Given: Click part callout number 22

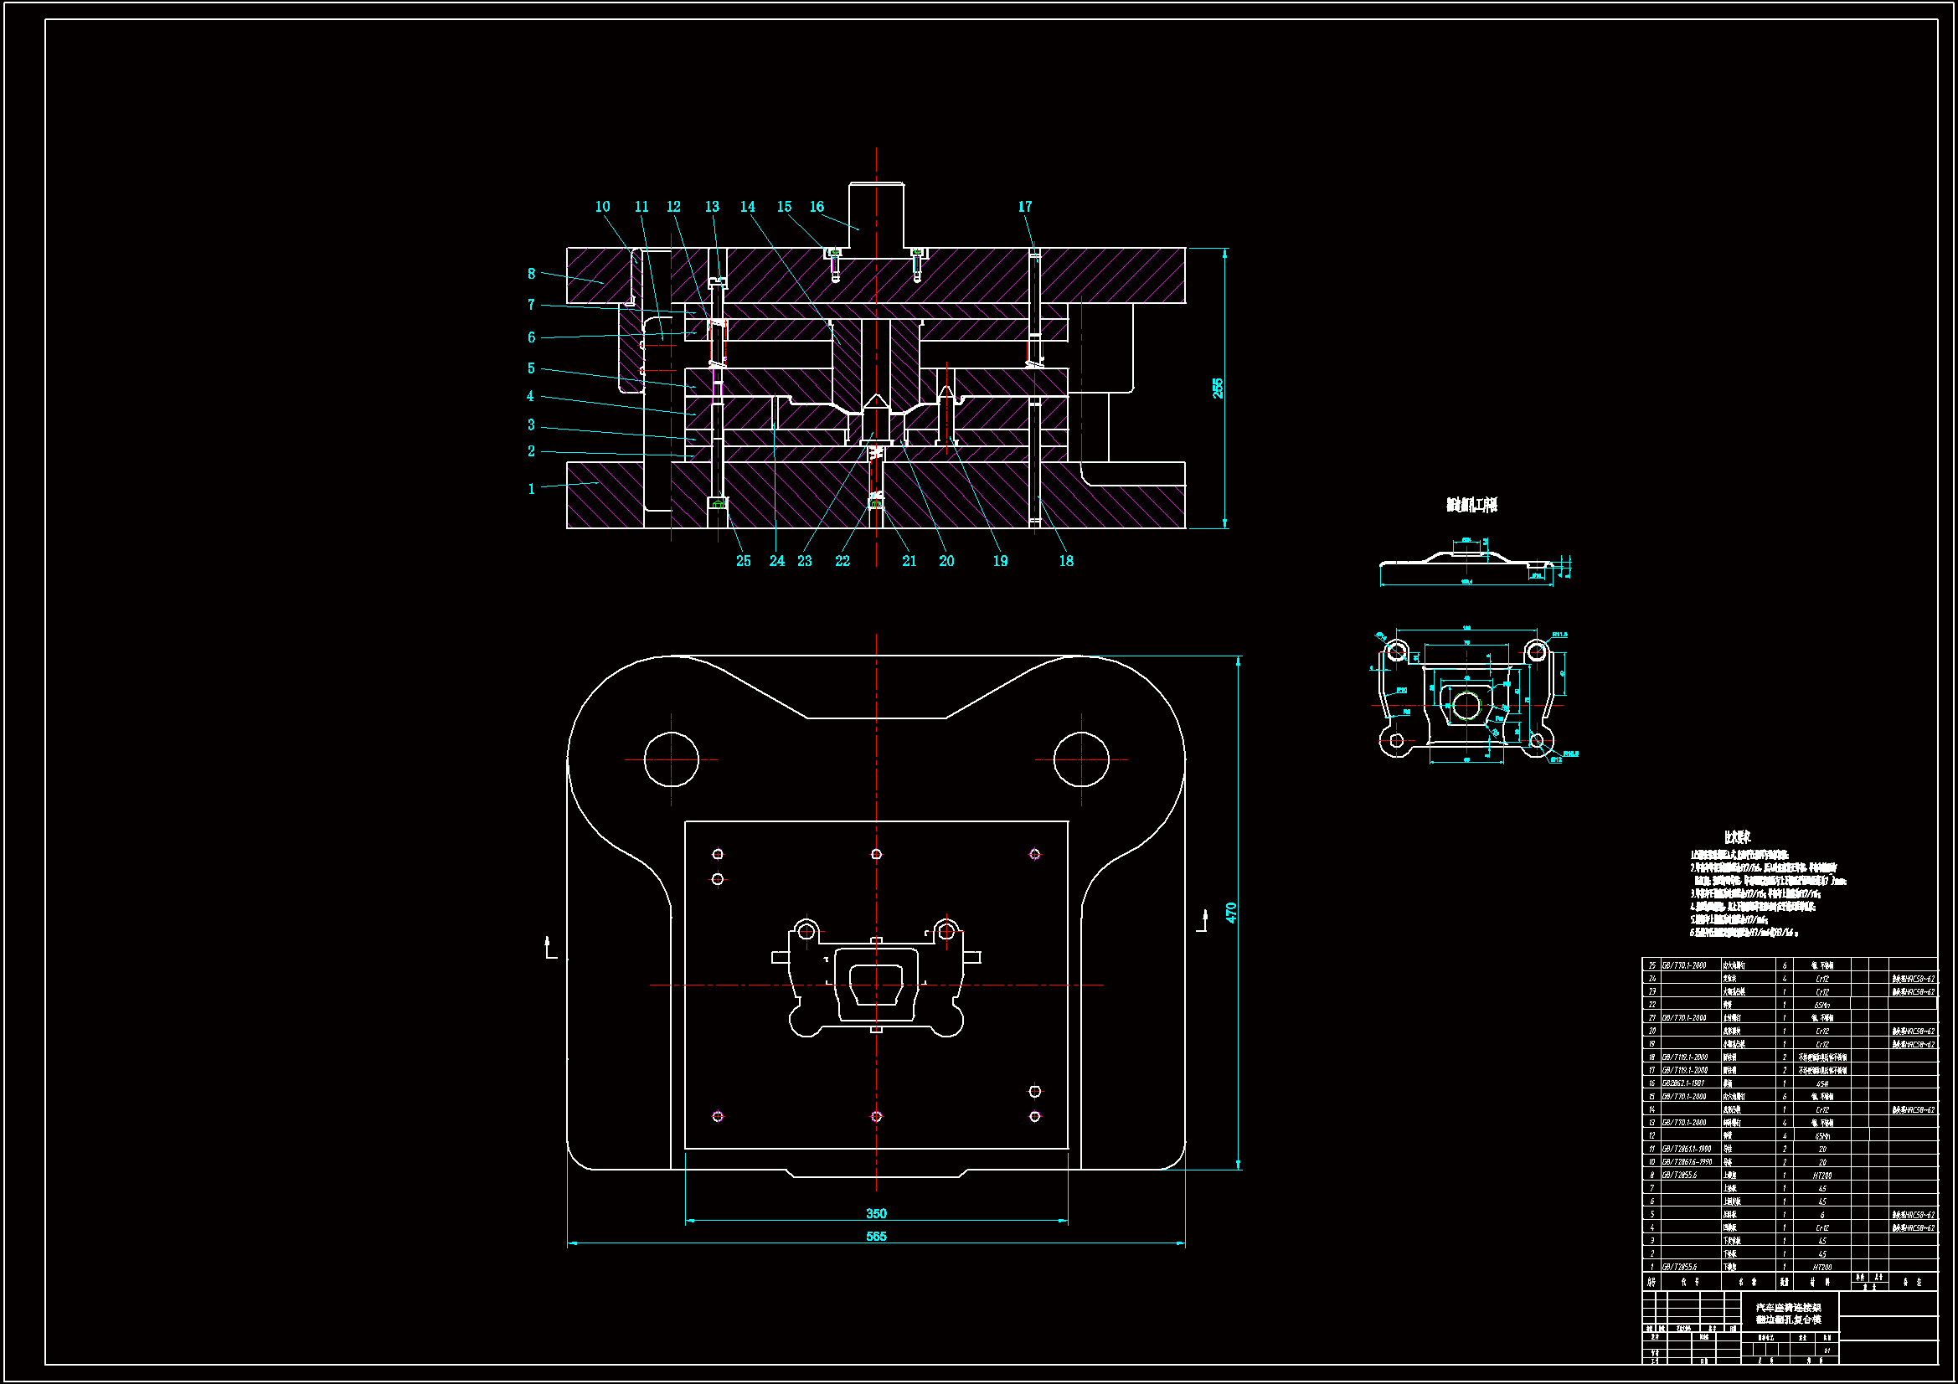Looking at the screenshot, I should [842, 561].
